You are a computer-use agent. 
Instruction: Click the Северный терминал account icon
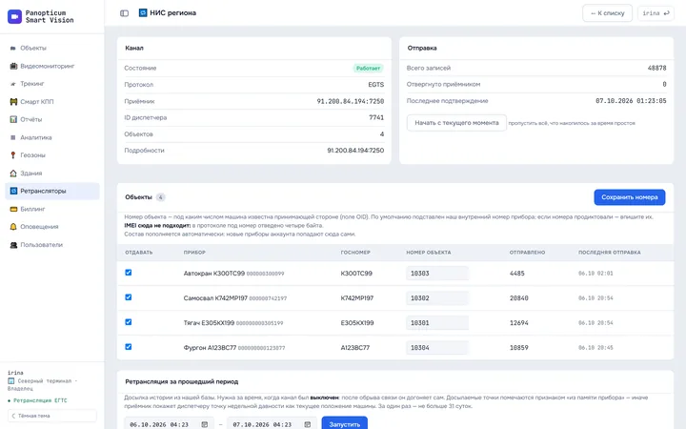pos(10,380)
